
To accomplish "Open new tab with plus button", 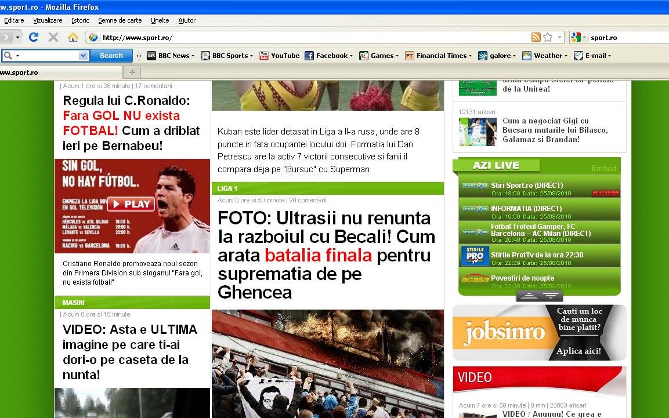I will pyautogui.click(x=132, y=72).
